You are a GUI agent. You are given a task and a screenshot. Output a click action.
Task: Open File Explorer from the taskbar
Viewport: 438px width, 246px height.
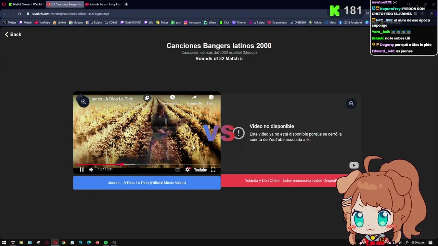[x=21, y=243]
